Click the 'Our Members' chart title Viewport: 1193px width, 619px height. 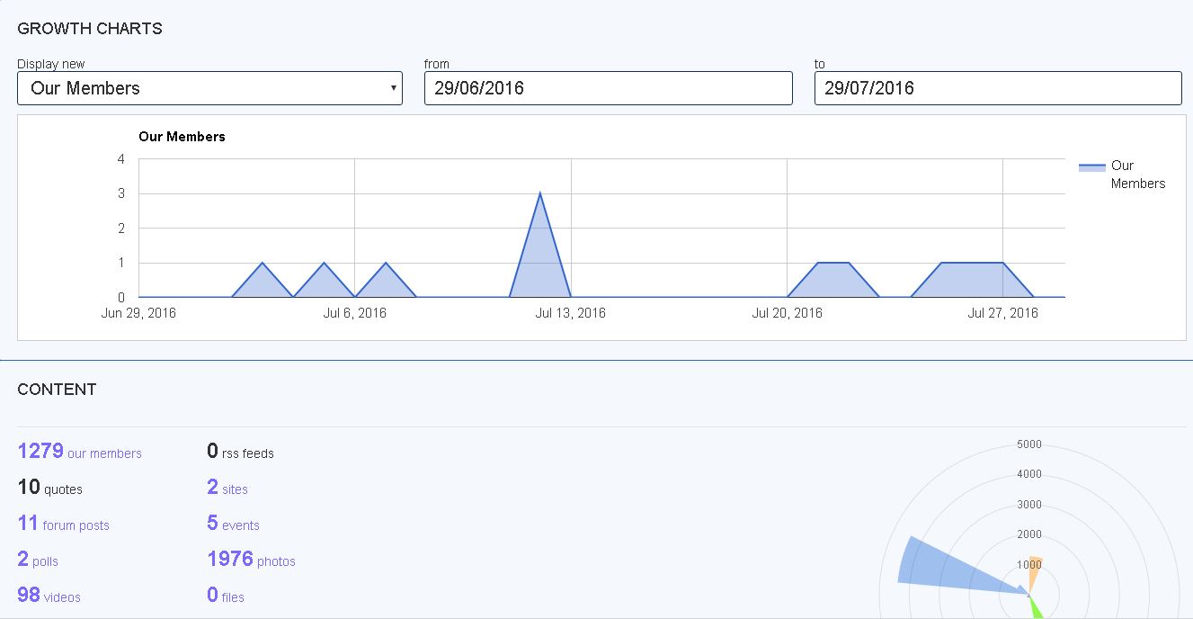coord(182,137)
